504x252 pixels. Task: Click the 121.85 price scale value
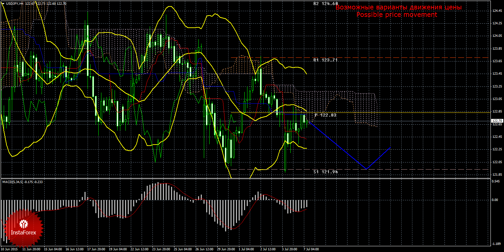(x=497, y=174)
